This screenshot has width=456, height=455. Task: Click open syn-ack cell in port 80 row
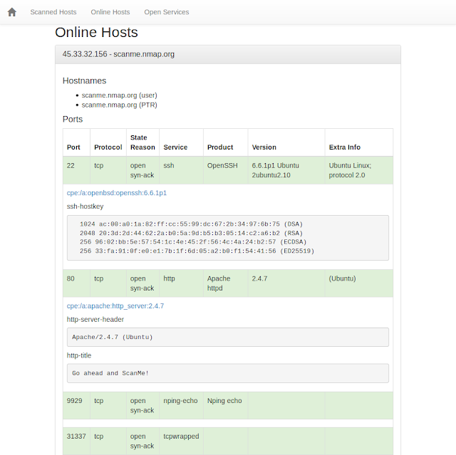142,283
